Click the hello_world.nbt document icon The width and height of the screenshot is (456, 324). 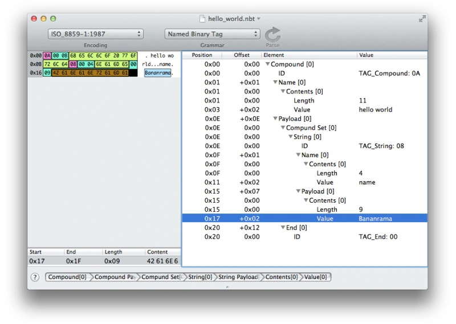point(202,19)
